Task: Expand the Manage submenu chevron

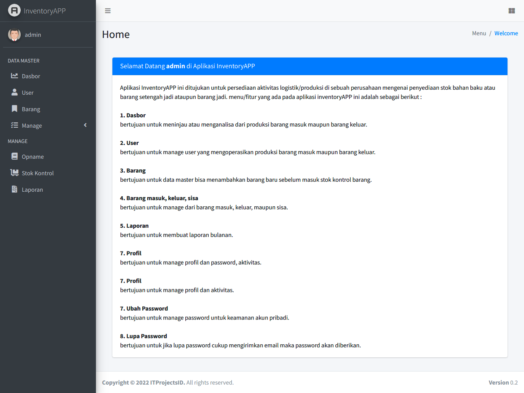Action: (x=85, y=125)
